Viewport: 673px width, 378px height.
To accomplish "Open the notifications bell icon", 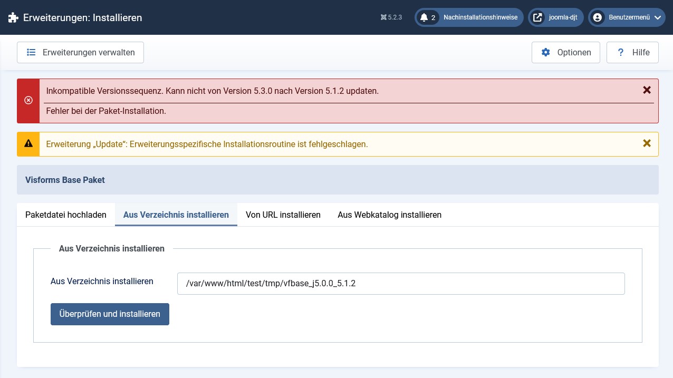I will point(425,17).
